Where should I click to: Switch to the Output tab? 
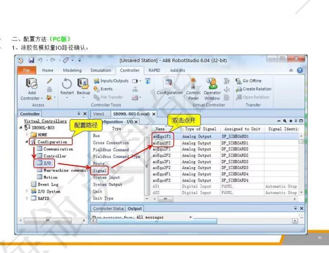(135, 209)
